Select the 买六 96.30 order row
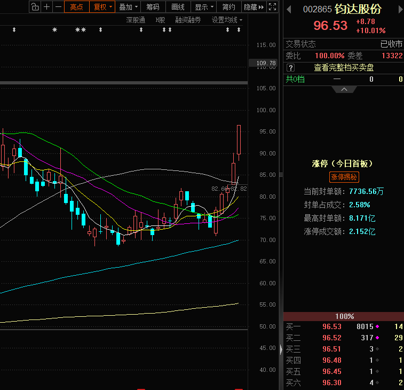The height and width of the screenshot is (390, 404). click(344, 383)
